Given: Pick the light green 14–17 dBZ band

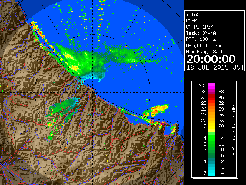Looking at the screenshot, I should 211,132.
